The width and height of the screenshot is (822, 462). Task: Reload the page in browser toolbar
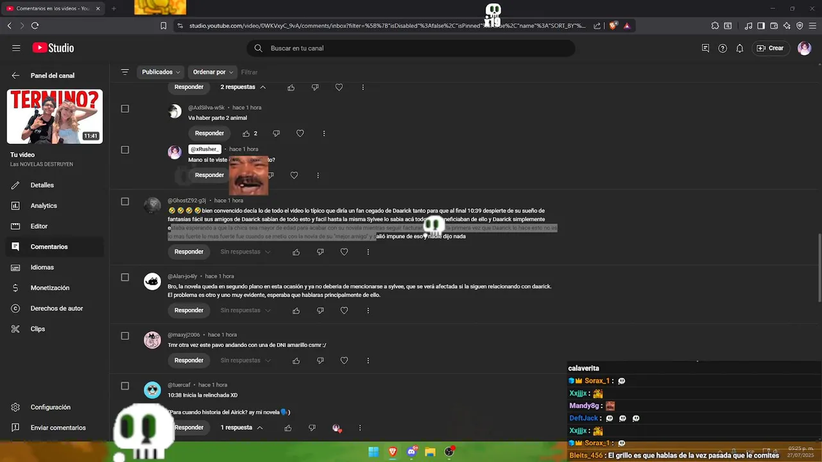point(35,26)
